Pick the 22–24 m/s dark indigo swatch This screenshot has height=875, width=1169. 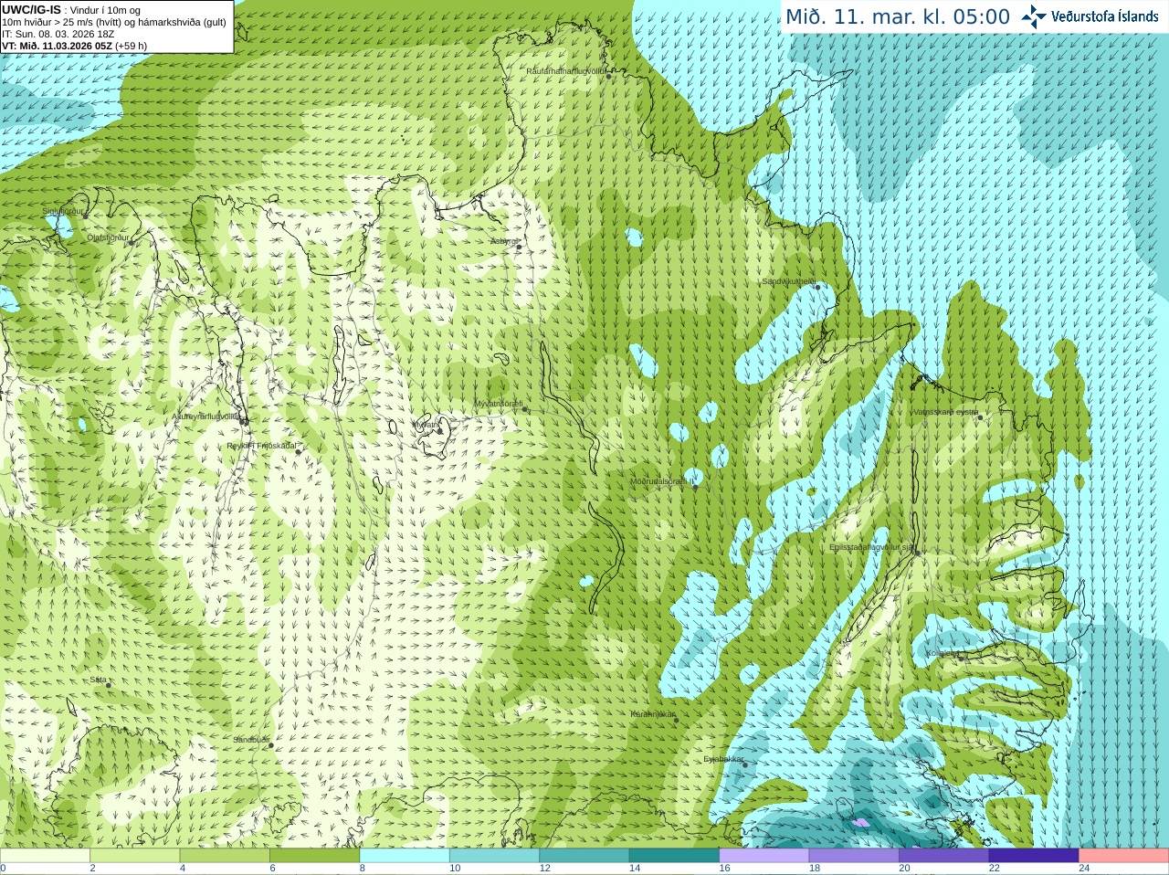click(x=1035, y=856)
